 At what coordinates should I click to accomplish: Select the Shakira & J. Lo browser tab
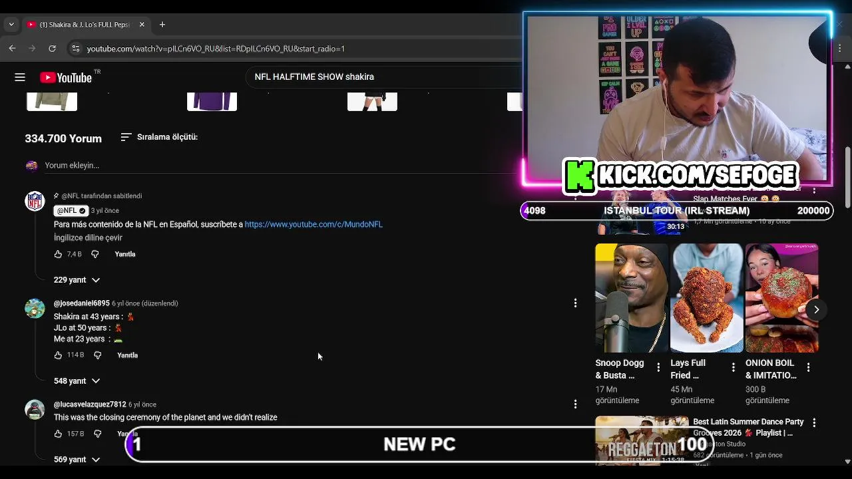point(86,25)
